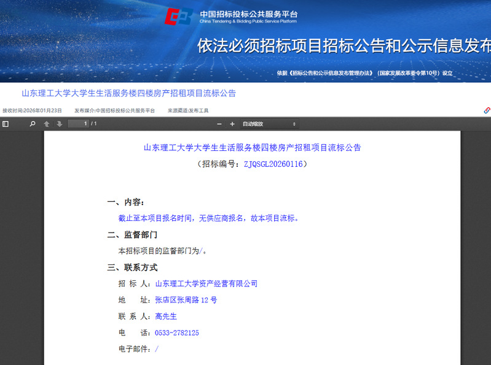Zoom in with the plus button

click(x=232, y=124)
